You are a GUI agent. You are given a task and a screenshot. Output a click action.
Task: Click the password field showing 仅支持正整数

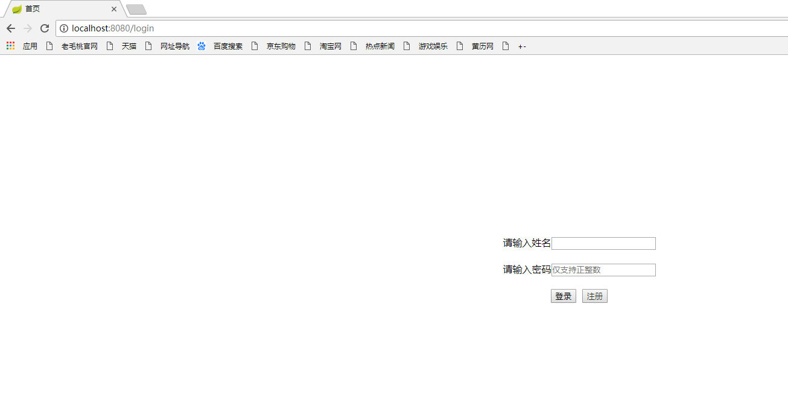coord(603,270)
